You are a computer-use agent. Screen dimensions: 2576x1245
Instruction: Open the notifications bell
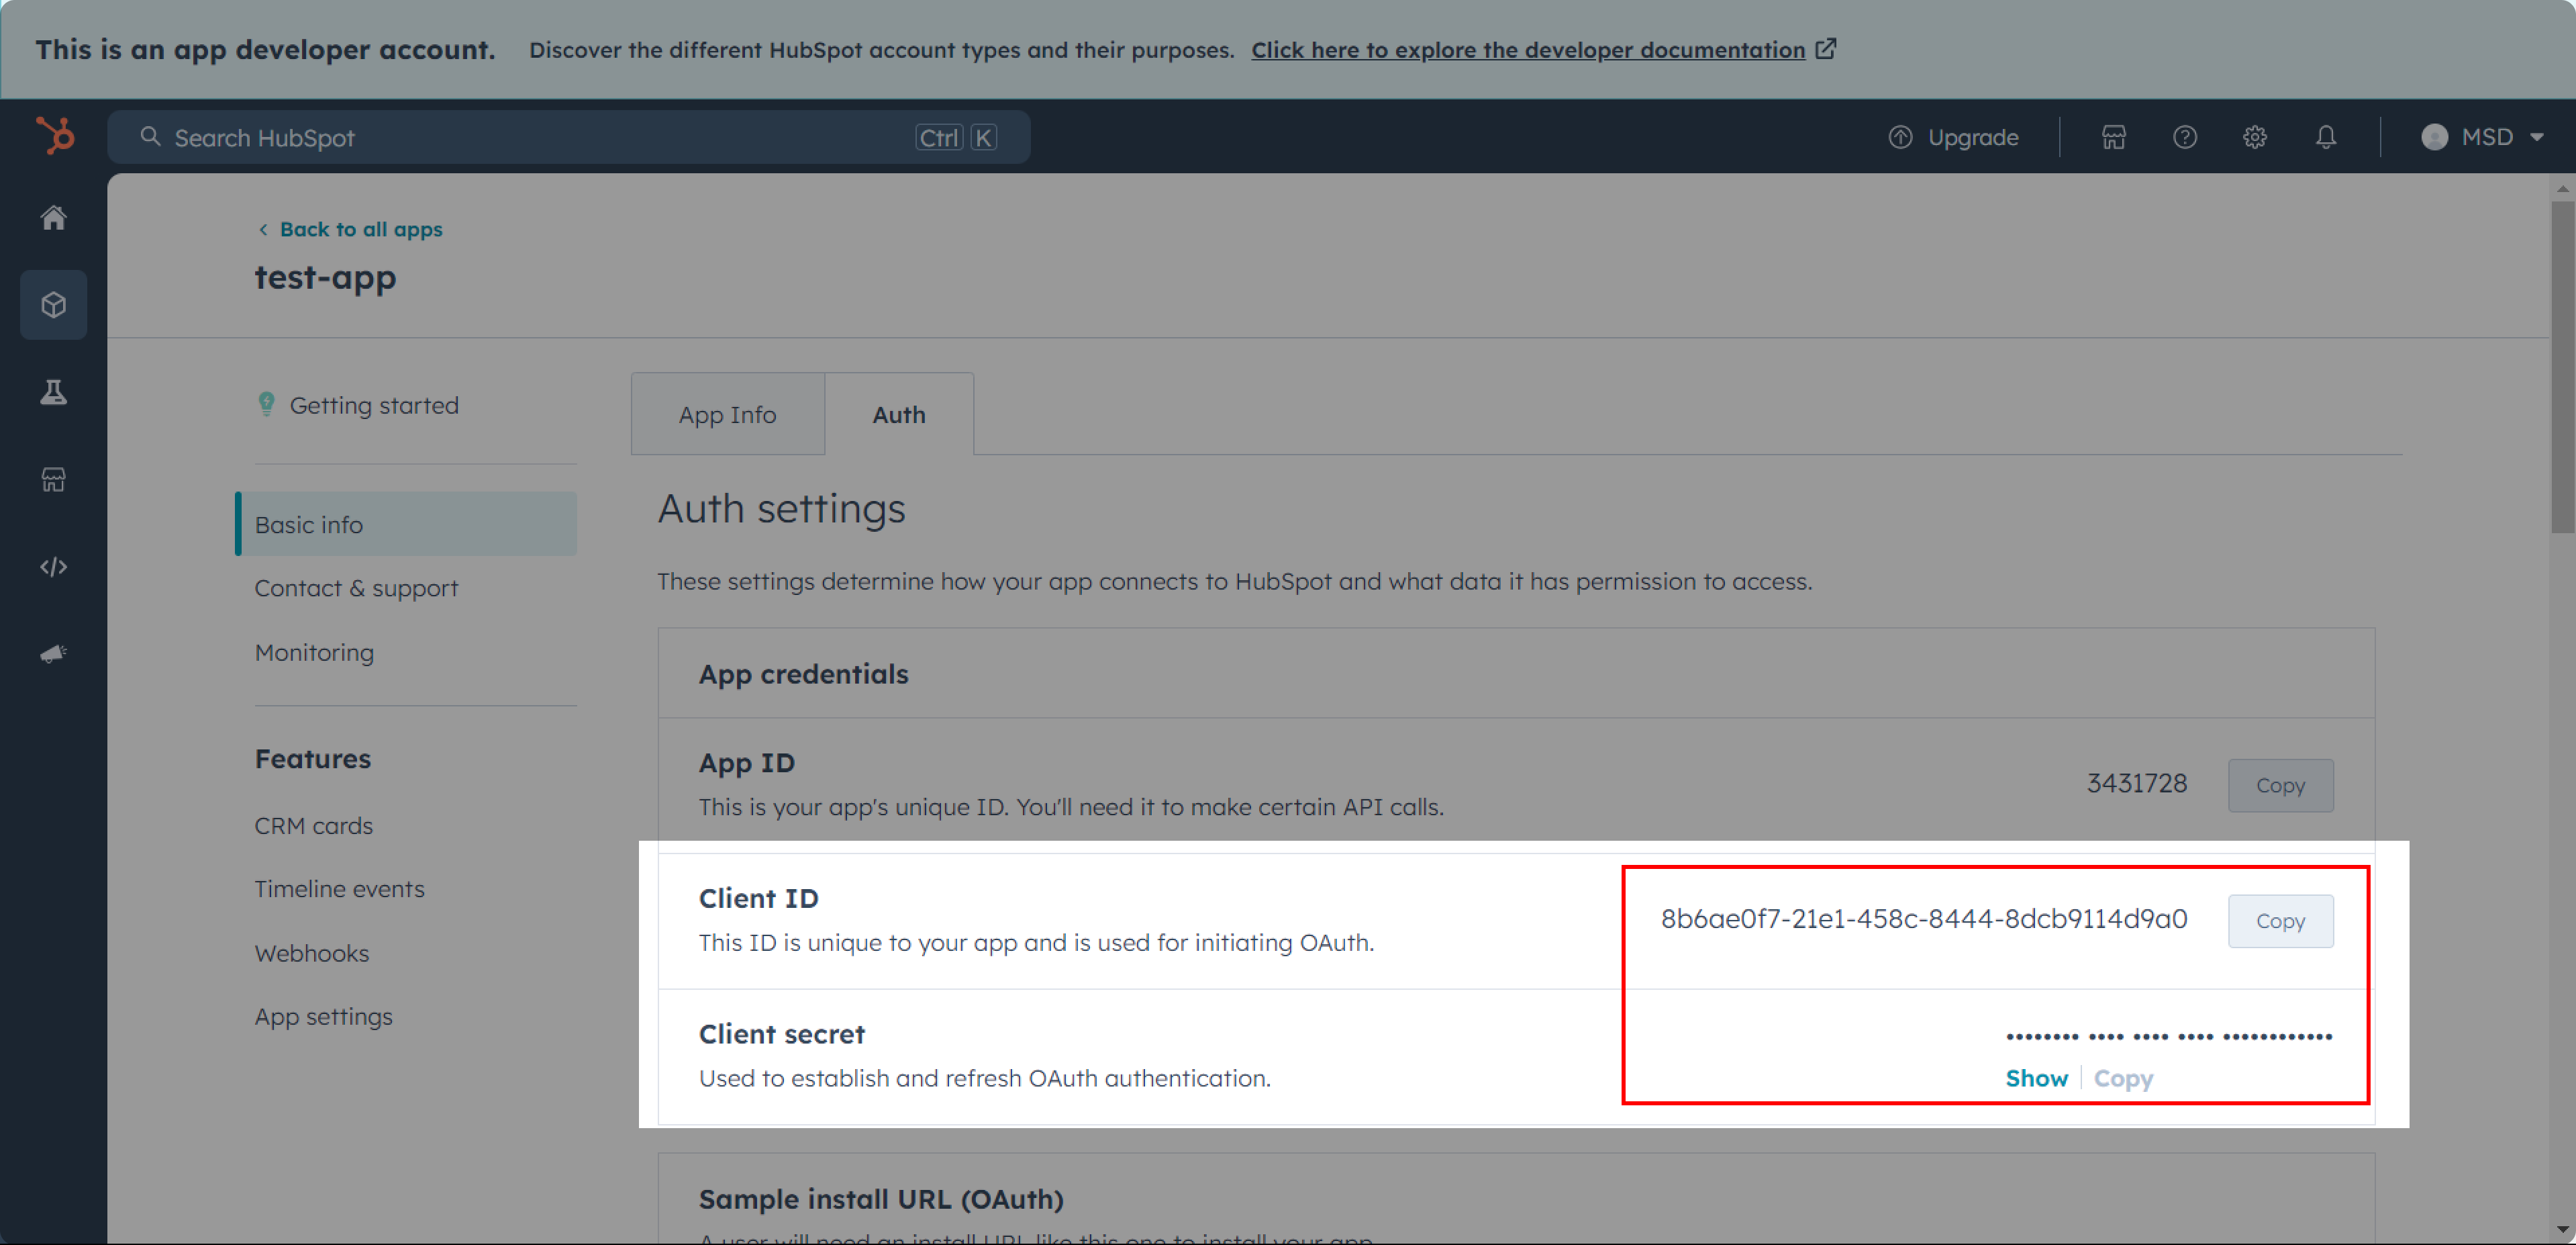point(2326,137)
